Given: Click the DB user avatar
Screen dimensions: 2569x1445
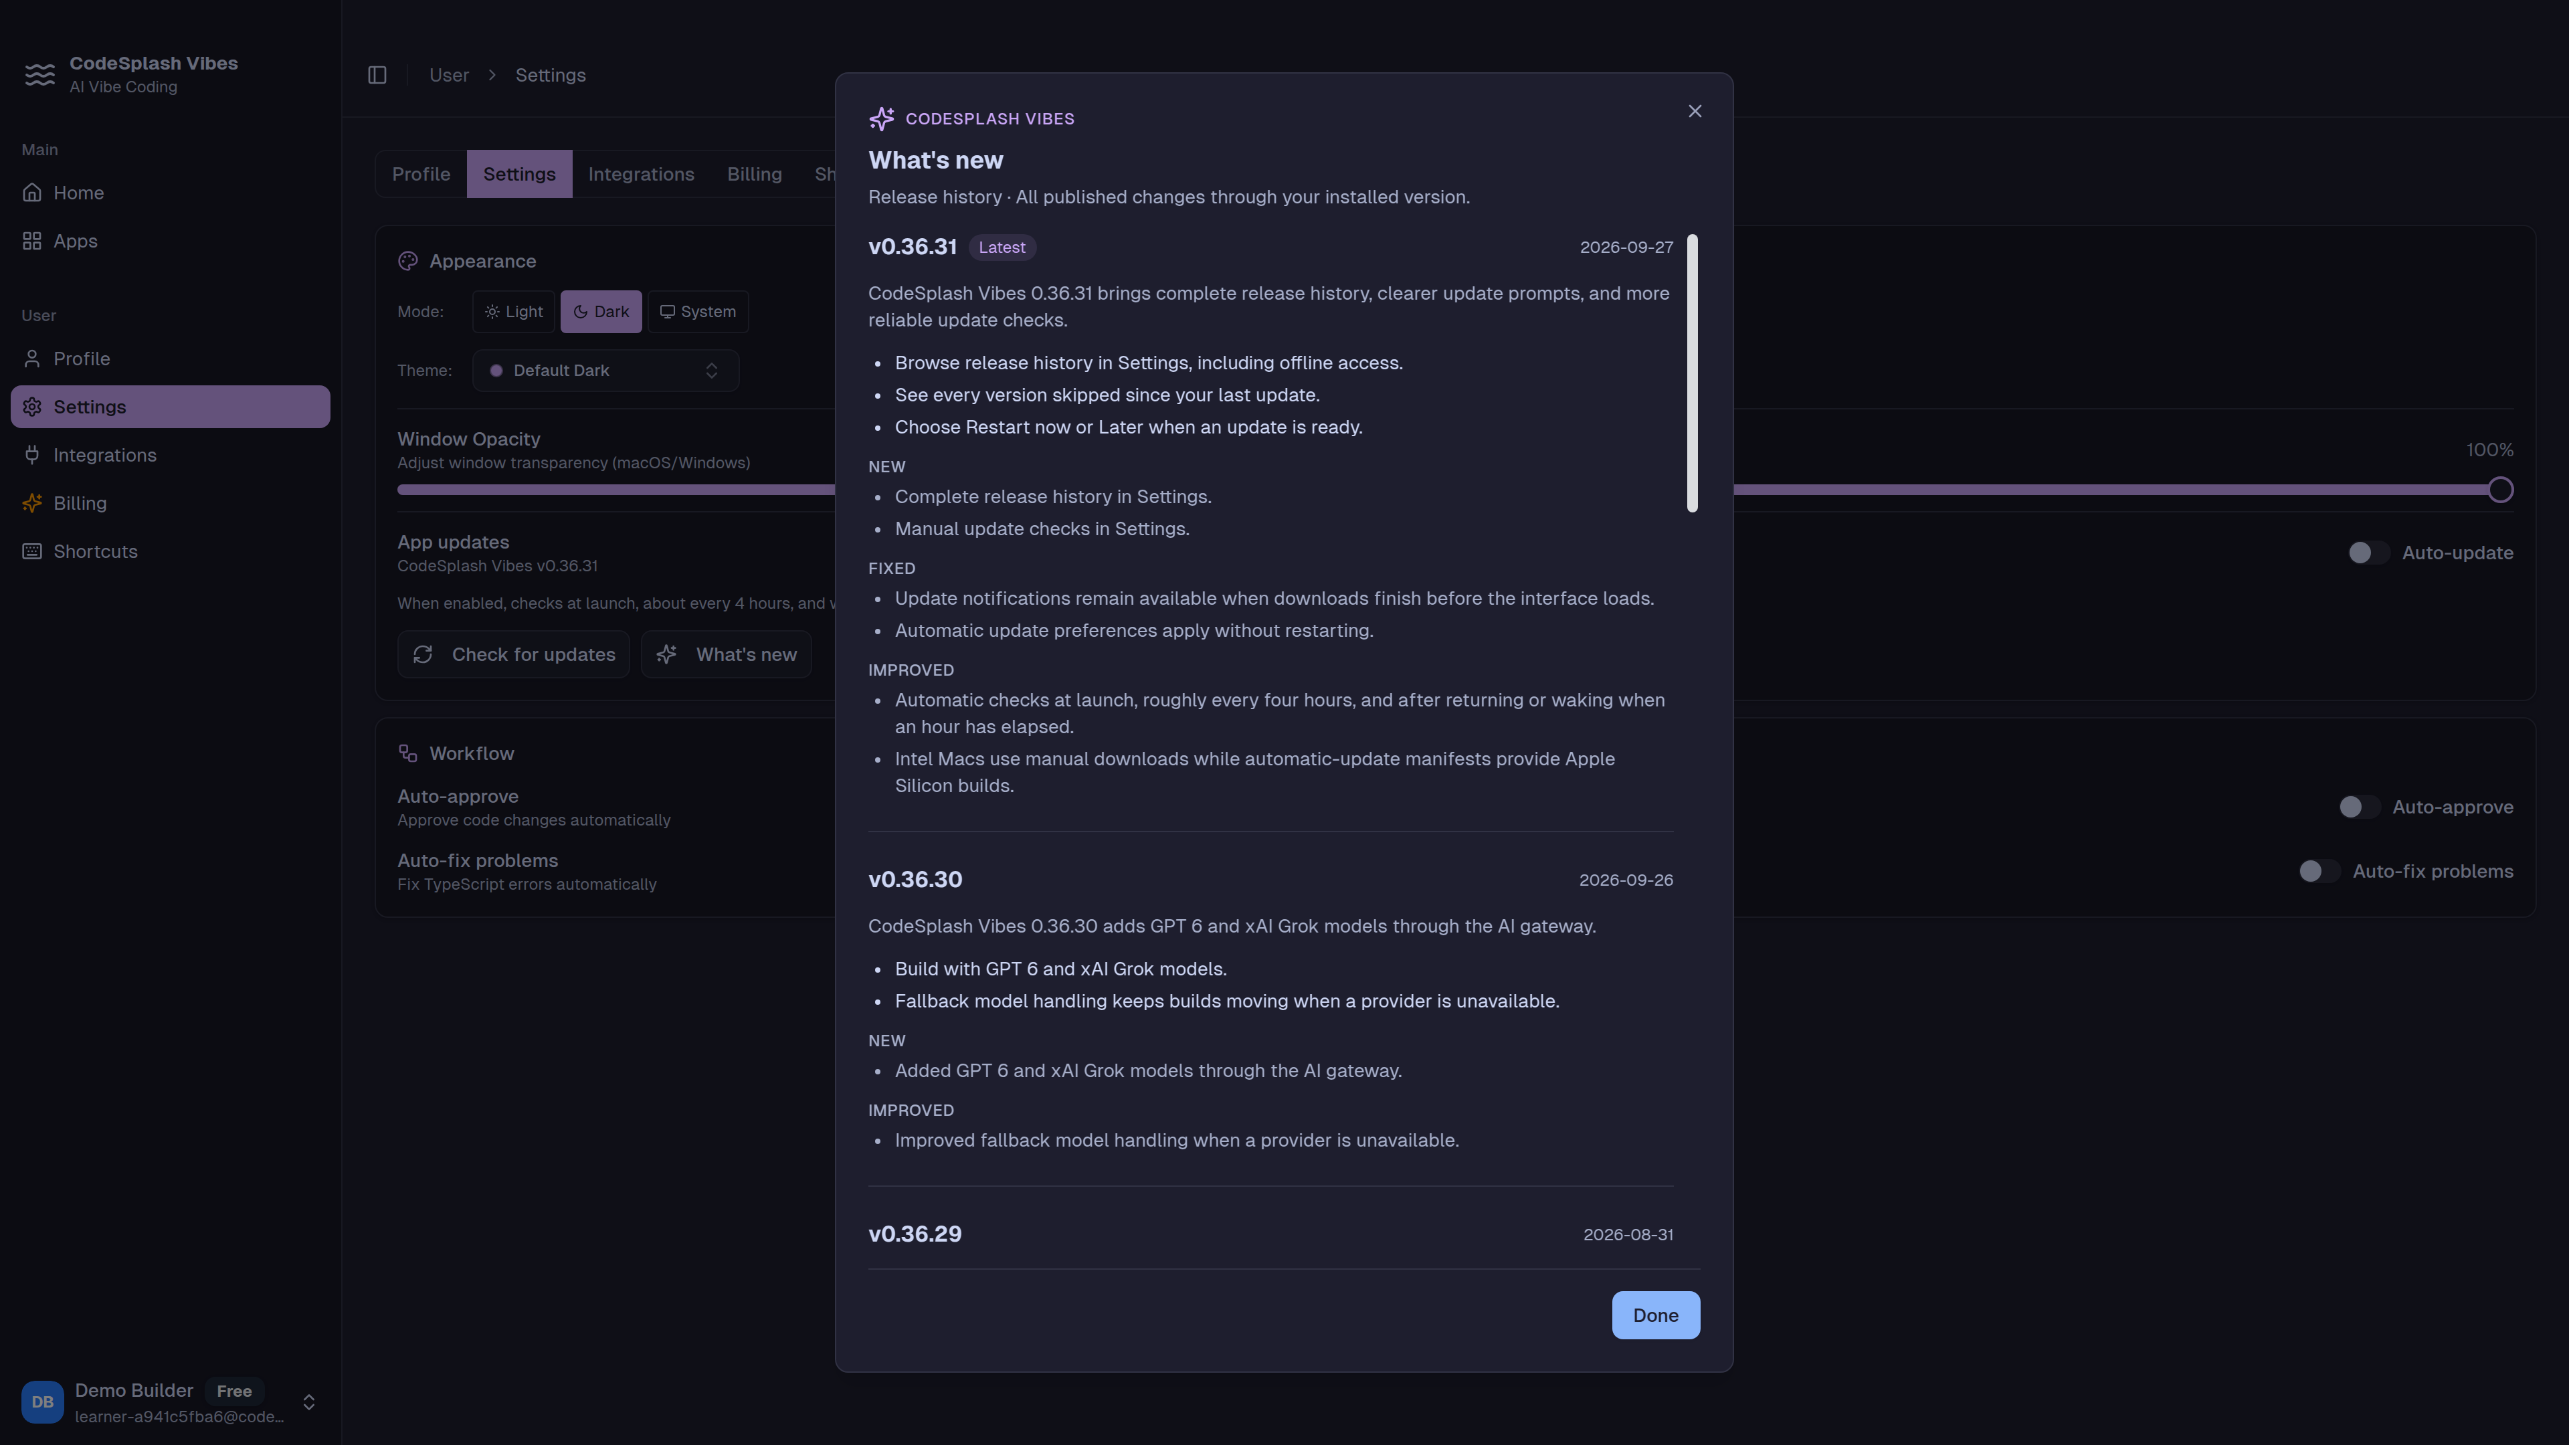Looking at the screenshot, I should 43,1402.
